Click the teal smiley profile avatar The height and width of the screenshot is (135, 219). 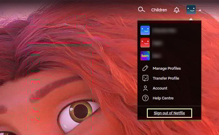[191, 10]
